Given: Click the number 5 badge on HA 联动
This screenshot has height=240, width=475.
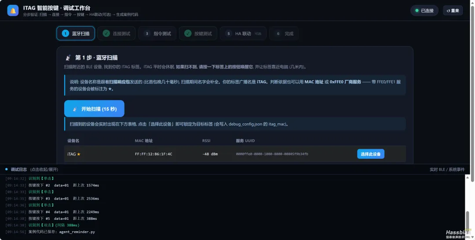Looking at the screenshot, I should click(229, 33).
